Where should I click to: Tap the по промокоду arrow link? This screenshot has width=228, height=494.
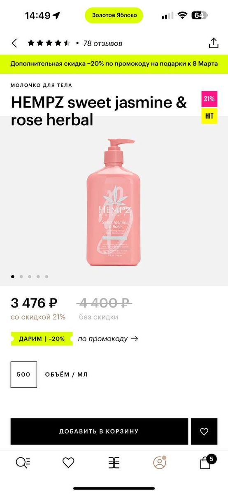[108, 339]
